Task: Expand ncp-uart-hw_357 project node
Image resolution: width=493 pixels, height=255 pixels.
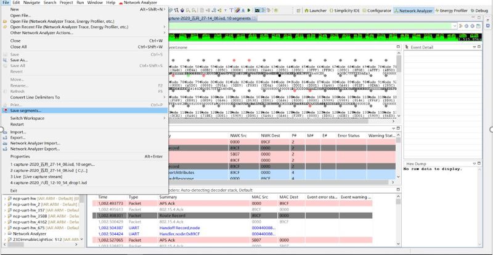Action: [5, 210]
